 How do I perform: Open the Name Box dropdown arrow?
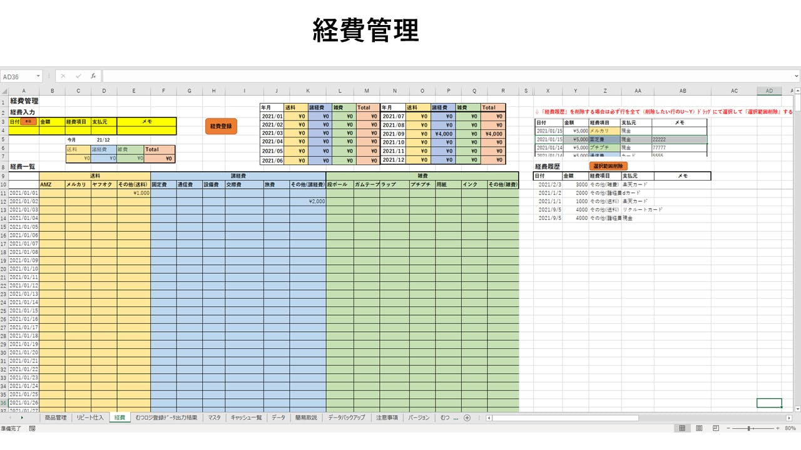(38, 76)
